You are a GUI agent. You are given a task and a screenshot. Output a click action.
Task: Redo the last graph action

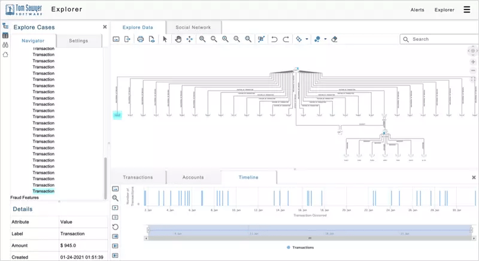[286, 39]
